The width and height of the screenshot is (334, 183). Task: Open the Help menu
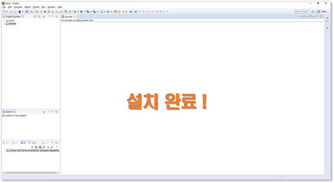point(60,7)
